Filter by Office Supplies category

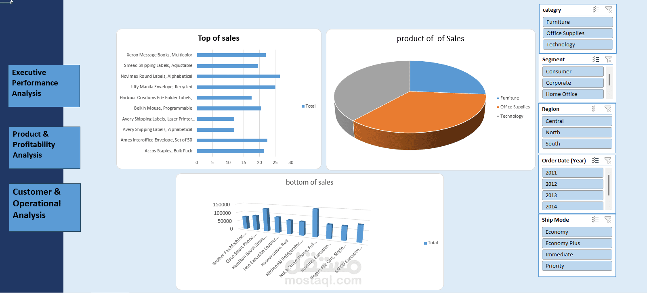(x=578, y=33)
